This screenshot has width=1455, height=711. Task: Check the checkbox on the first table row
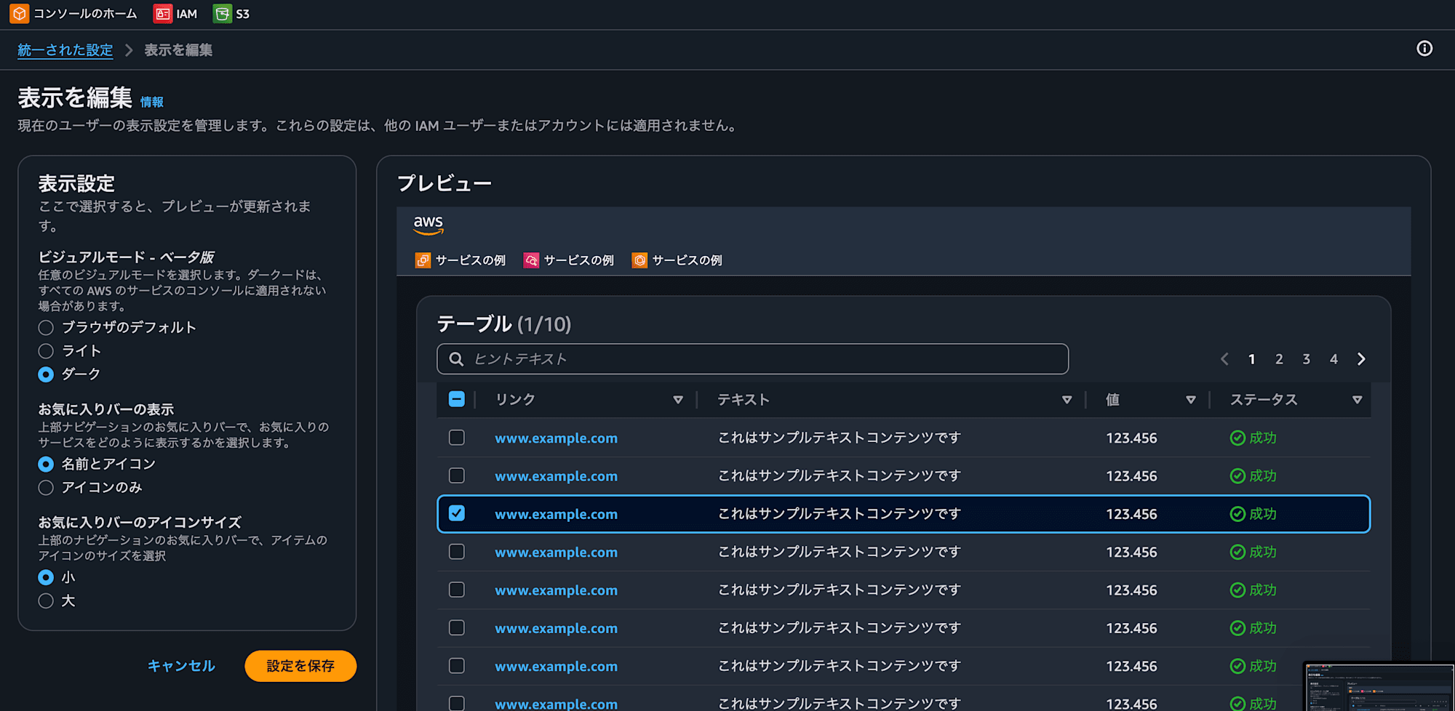(x=456, y=438)
